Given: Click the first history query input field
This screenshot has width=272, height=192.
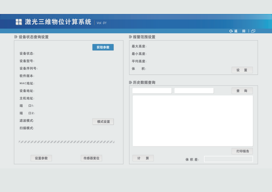Looking at the screenshot, I should coord(152,91).
